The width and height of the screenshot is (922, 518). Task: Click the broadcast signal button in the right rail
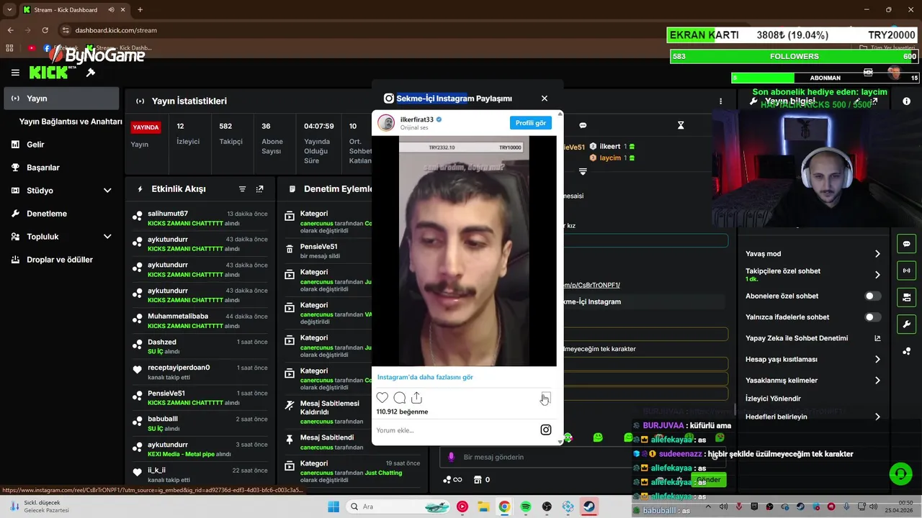tap(906, 271)
